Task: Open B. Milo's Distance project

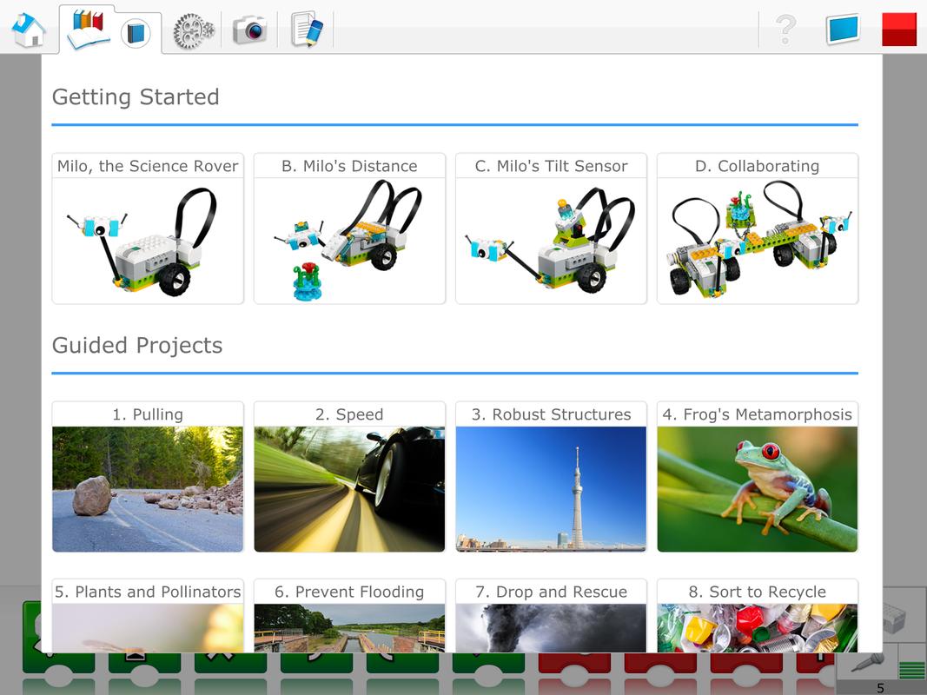Action: 349,228
